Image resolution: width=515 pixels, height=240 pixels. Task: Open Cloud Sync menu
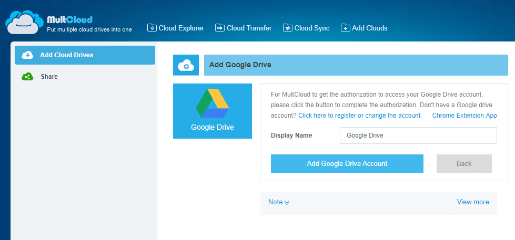click(x=306, y=28)
